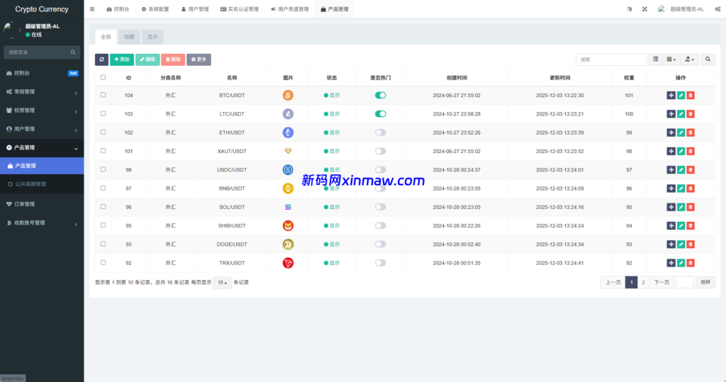Enable hot toggle for TRX/USDT
The image size is (726, 382).
coord(380,263)
